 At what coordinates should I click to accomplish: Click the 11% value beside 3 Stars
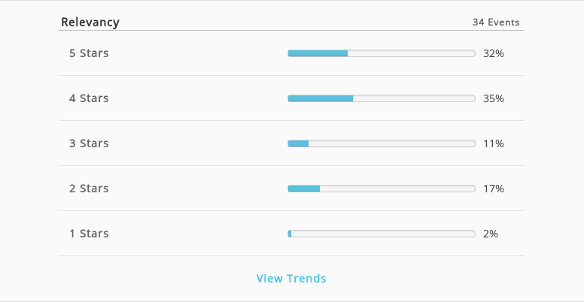tap(494, 143)
